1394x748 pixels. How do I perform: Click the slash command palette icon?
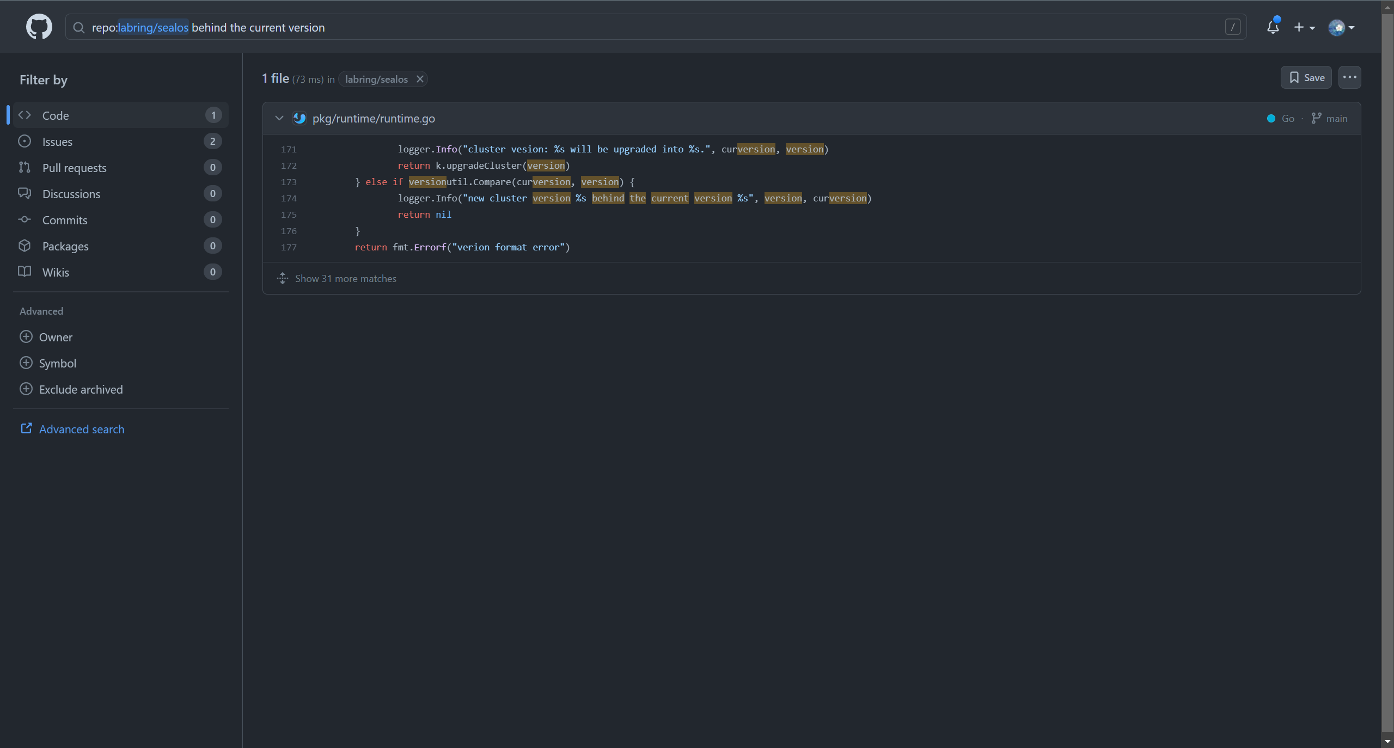(x=1233, y=27)
